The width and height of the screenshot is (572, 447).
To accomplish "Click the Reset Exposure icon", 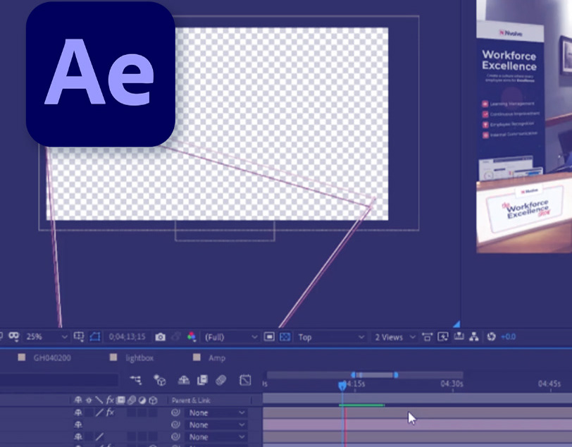I will 492,336.
